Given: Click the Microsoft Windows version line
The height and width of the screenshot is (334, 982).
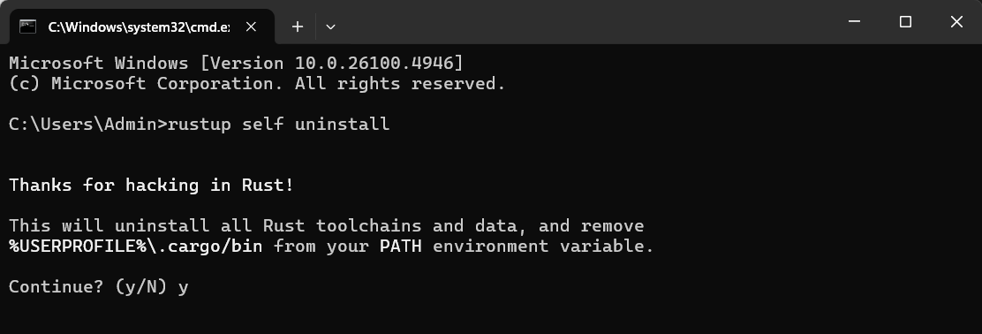Looking at the screenshot, I should pyautogui.click(x=236, y=64).
